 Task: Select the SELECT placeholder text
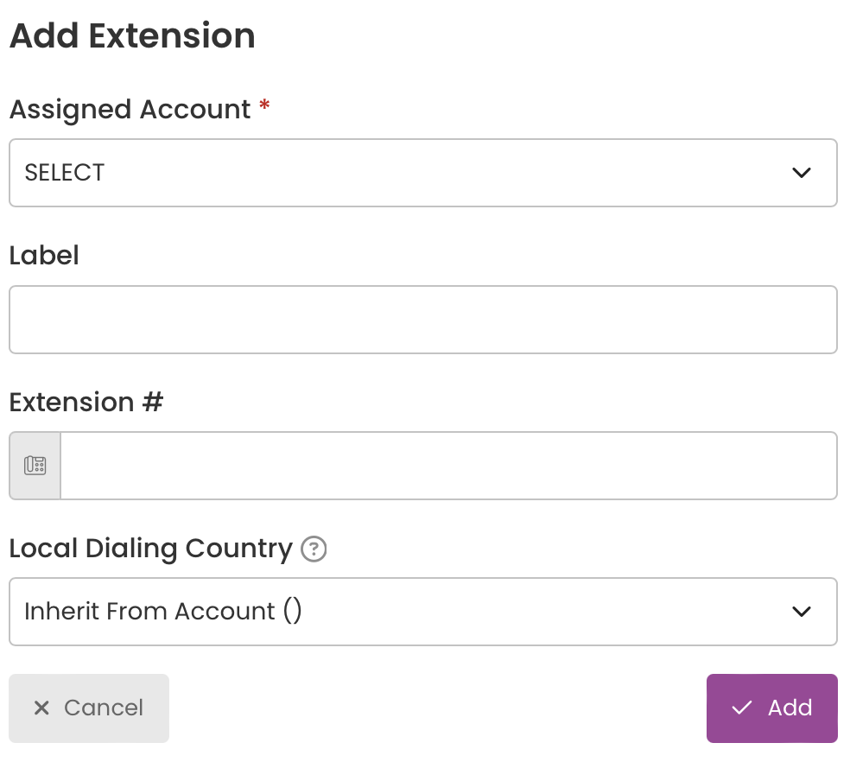point(65,173)
